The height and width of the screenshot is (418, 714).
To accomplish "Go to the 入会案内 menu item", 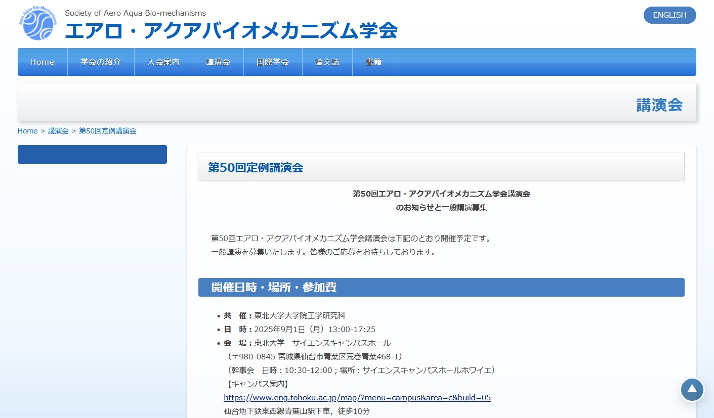I will [163, 62].
